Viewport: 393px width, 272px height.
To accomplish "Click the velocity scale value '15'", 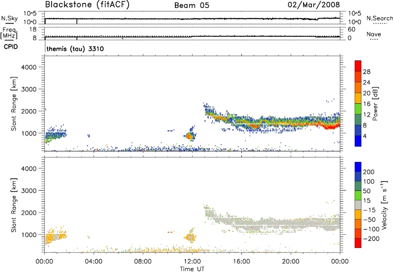I will tap(366, 200).
